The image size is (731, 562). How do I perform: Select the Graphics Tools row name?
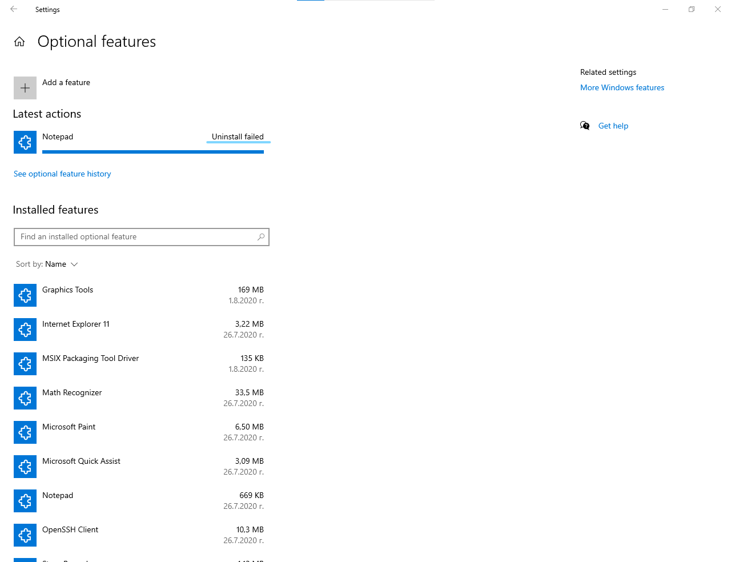pos(67,290)
